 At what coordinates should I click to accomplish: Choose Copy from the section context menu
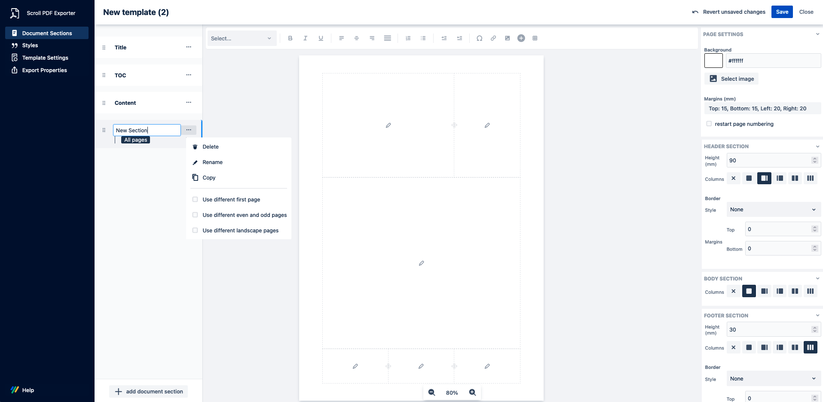click(x=209, y=177)
